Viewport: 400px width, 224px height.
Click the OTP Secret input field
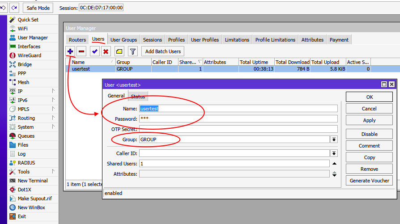tap(238, 129)
